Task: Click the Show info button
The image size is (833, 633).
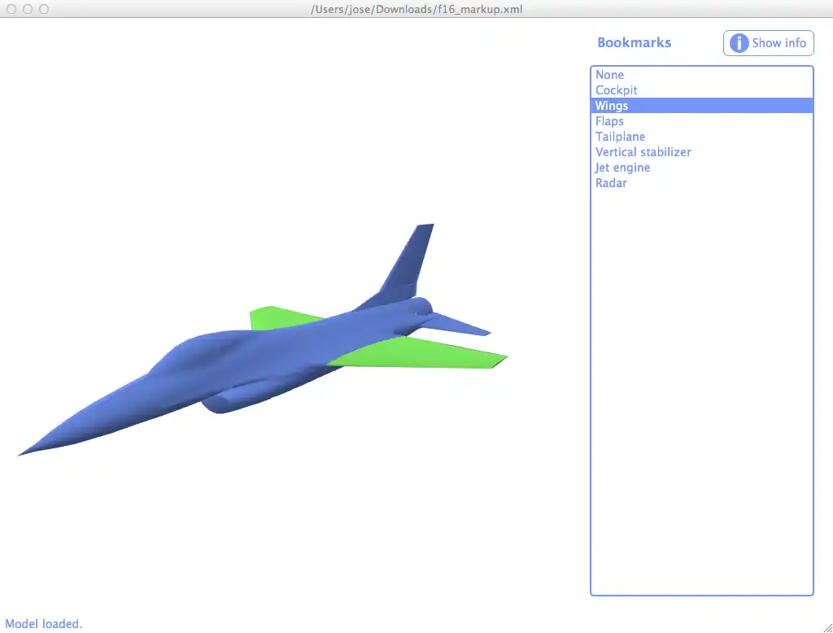Action: (x=768, y=43)
